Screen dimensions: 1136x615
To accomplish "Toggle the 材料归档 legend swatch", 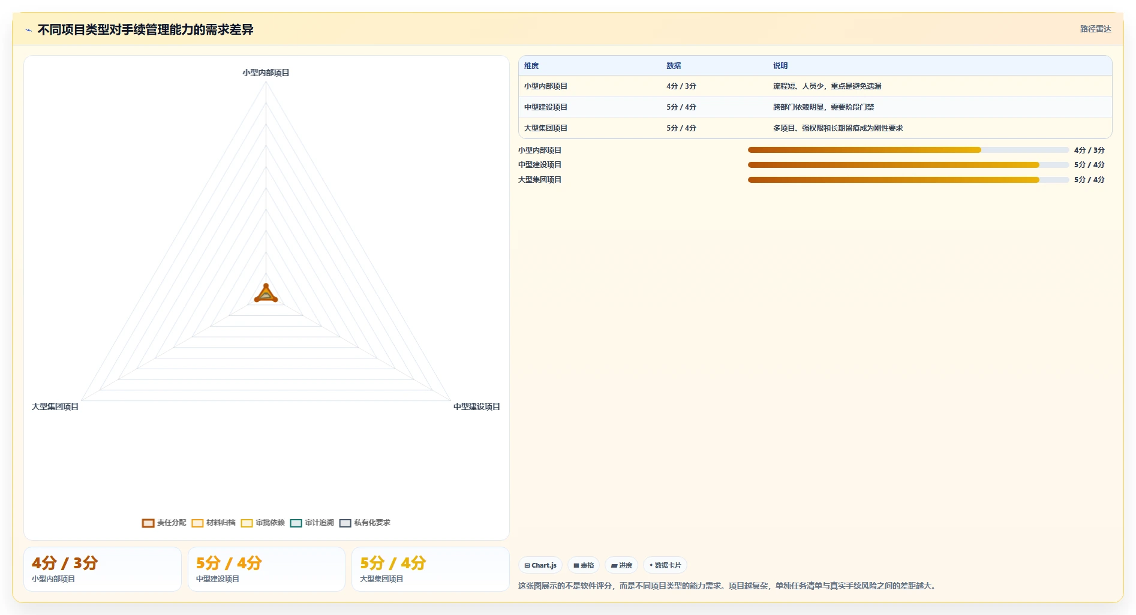I will 197,523.
